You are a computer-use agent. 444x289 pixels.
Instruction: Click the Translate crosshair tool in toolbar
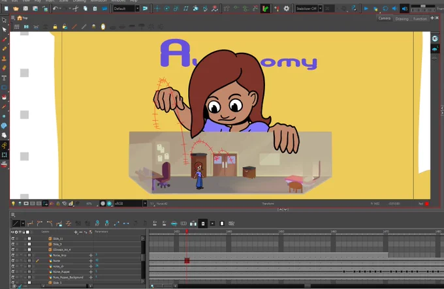pyautogui.click(x=157, y=8)
